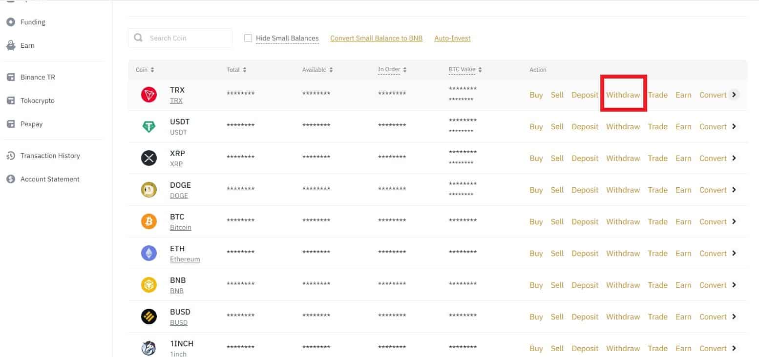Click Convert in the USDT row

click(713, 126)
